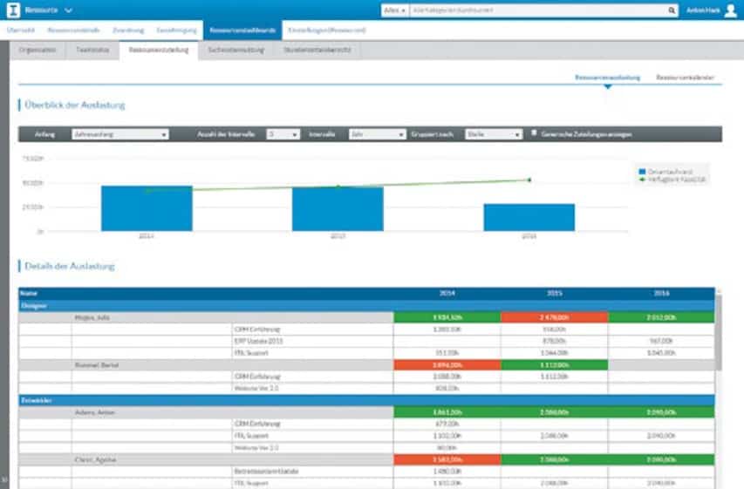Click the blue 2014 chart bar

147,208
